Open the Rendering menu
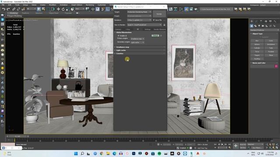 click(90, 5)
